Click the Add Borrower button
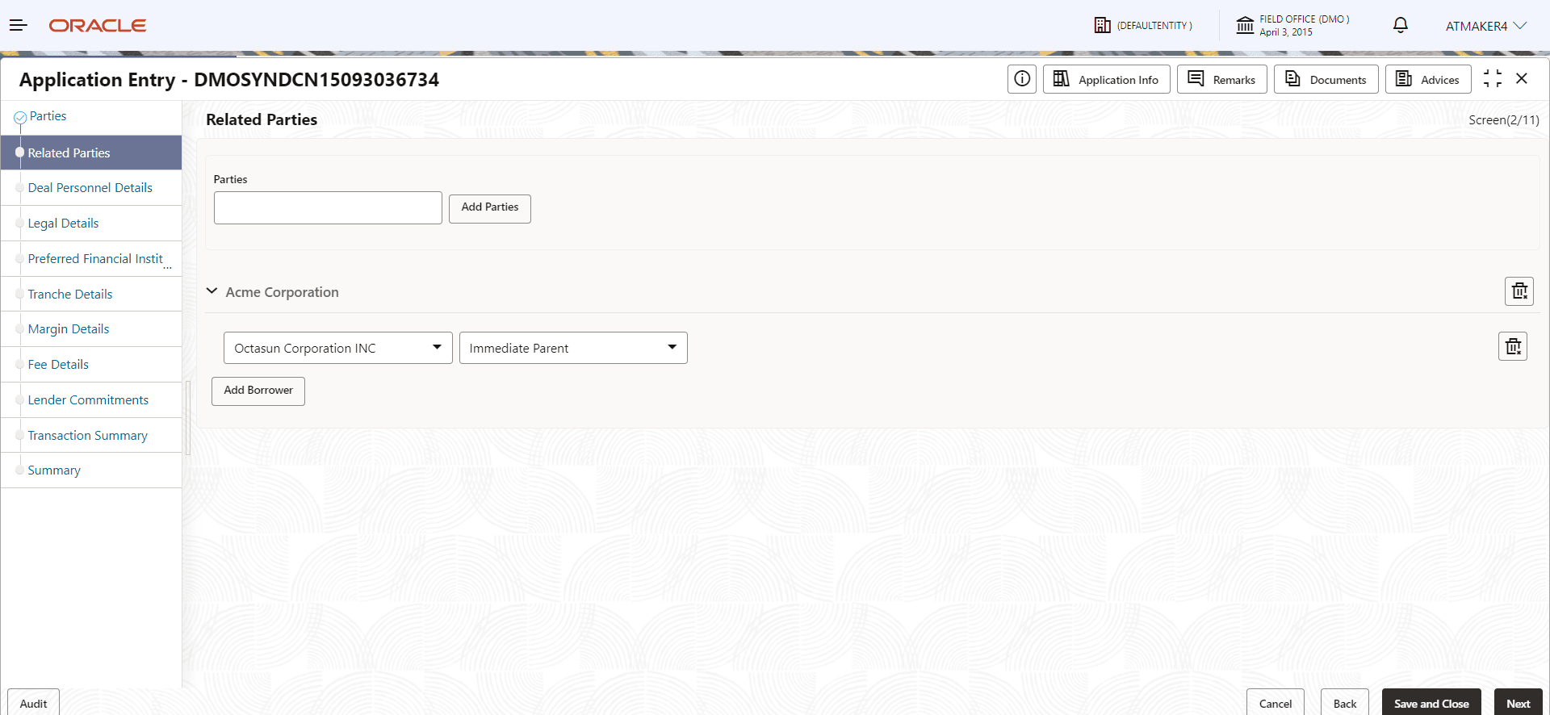Image resolution: width=1550 pixels, height=715 pixels. point(258,391)
